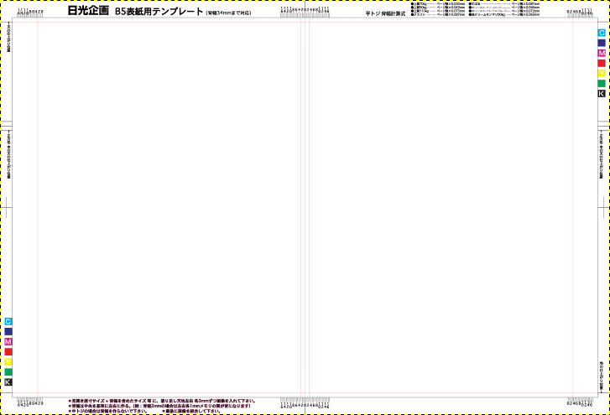
Task: Click the 中トジ note at the bottom
Action: pos(107,411)
